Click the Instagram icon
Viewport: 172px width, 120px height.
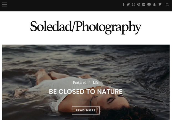tap(133, 4)
